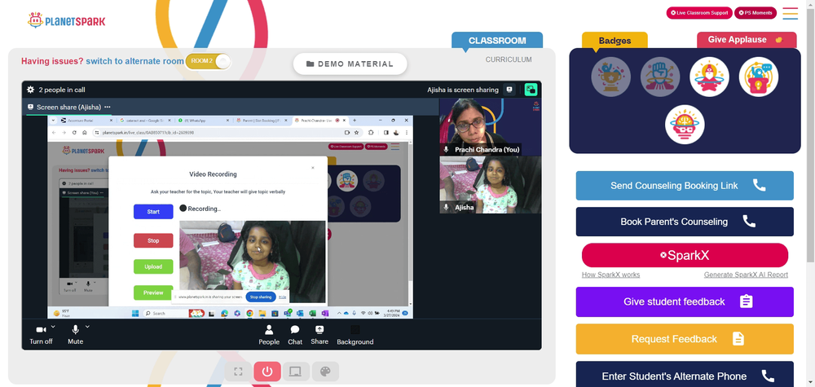Toggle the ROOM 2 switch
Image resolution: width=815 pixels, height=387 pixels.
pos(208,61)
